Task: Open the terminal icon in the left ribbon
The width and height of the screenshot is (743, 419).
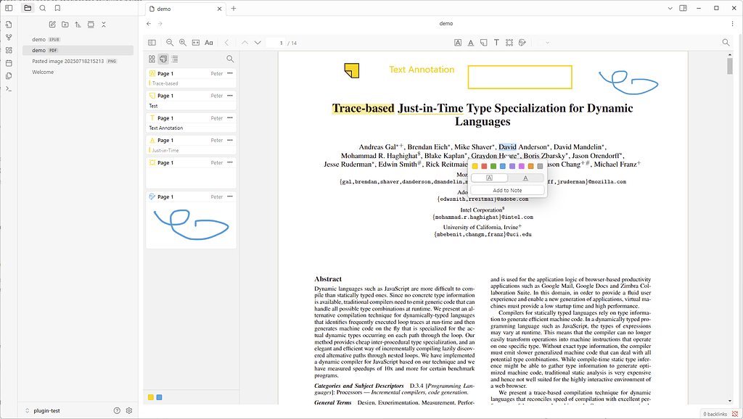Action: (x=8, y=88)
